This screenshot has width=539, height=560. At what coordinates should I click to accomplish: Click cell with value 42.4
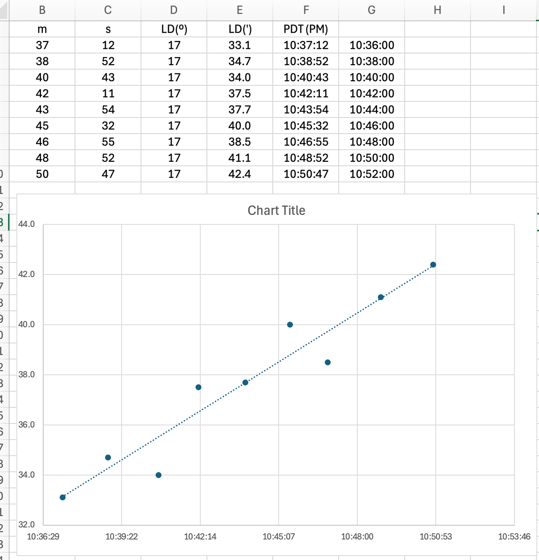(240, 174)
